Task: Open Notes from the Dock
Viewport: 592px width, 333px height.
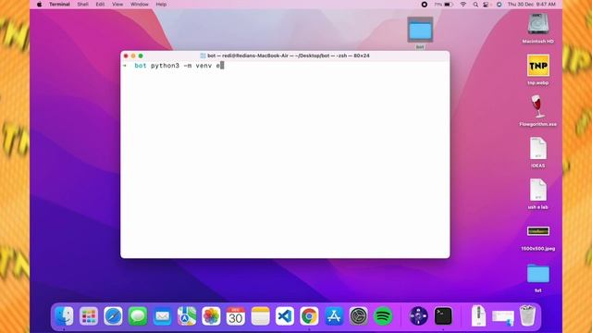Action: pyautogui.click(x=260, y=316)
